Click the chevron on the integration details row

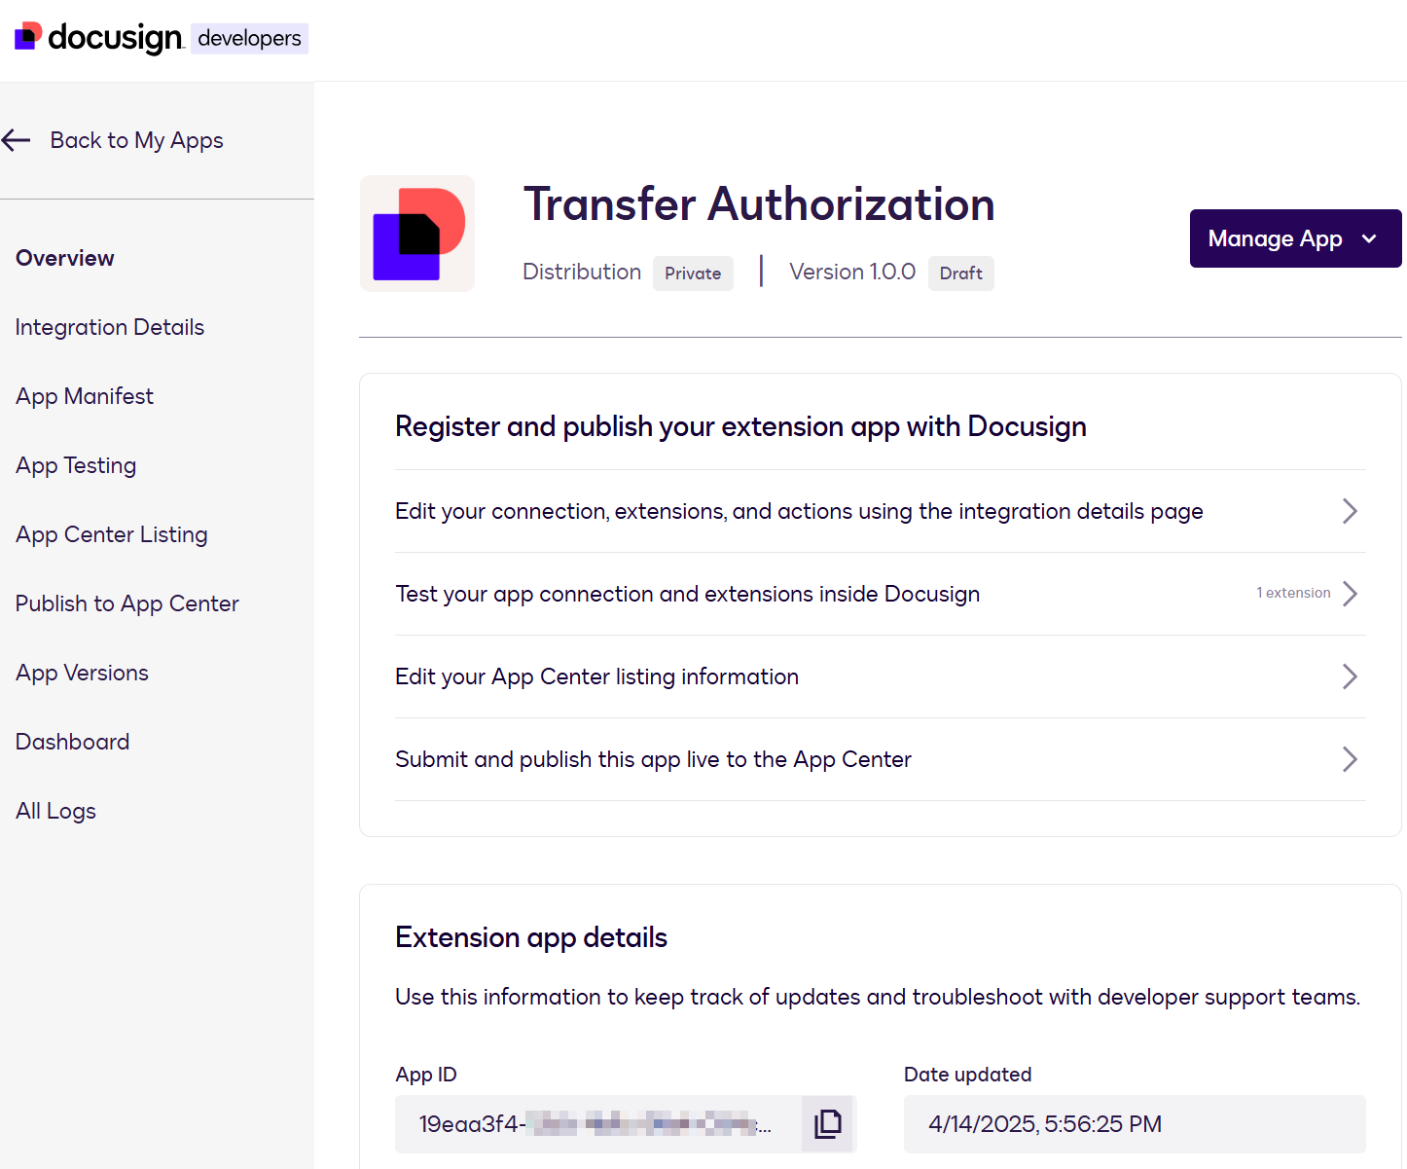coord(1349,510)
